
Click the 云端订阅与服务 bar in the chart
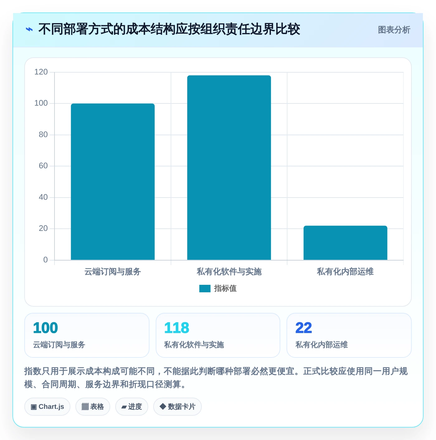pos(113,182)
